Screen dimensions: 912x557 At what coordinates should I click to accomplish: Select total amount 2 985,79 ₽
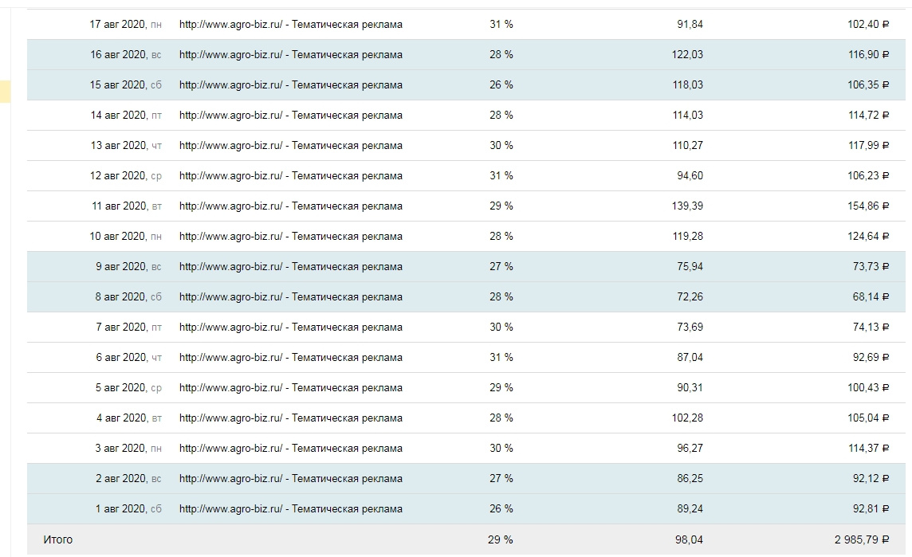tap(862, 539)
